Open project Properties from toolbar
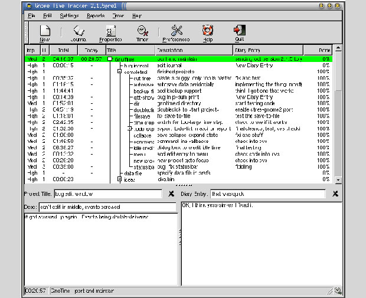Screen dimensions: 366x298 point(110,34)
